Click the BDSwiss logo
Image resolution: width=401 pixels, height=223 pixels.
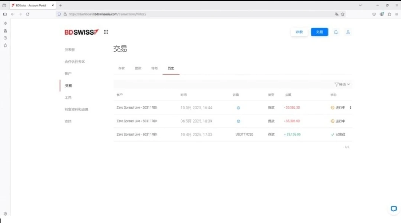point(81,32)
